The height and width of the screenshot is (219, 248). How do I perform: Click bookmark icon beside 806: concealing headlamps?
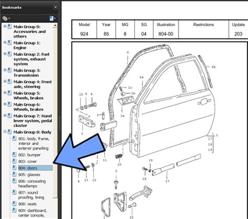(x=14, y=181)
